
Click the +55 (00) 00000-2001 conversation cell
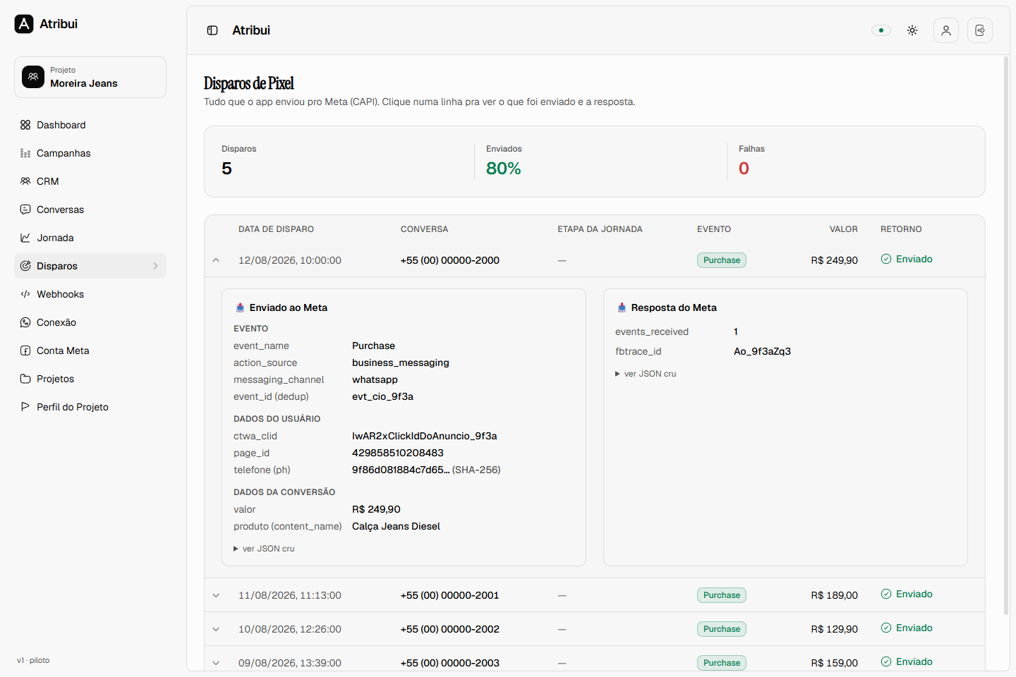(x=449, y=595)
